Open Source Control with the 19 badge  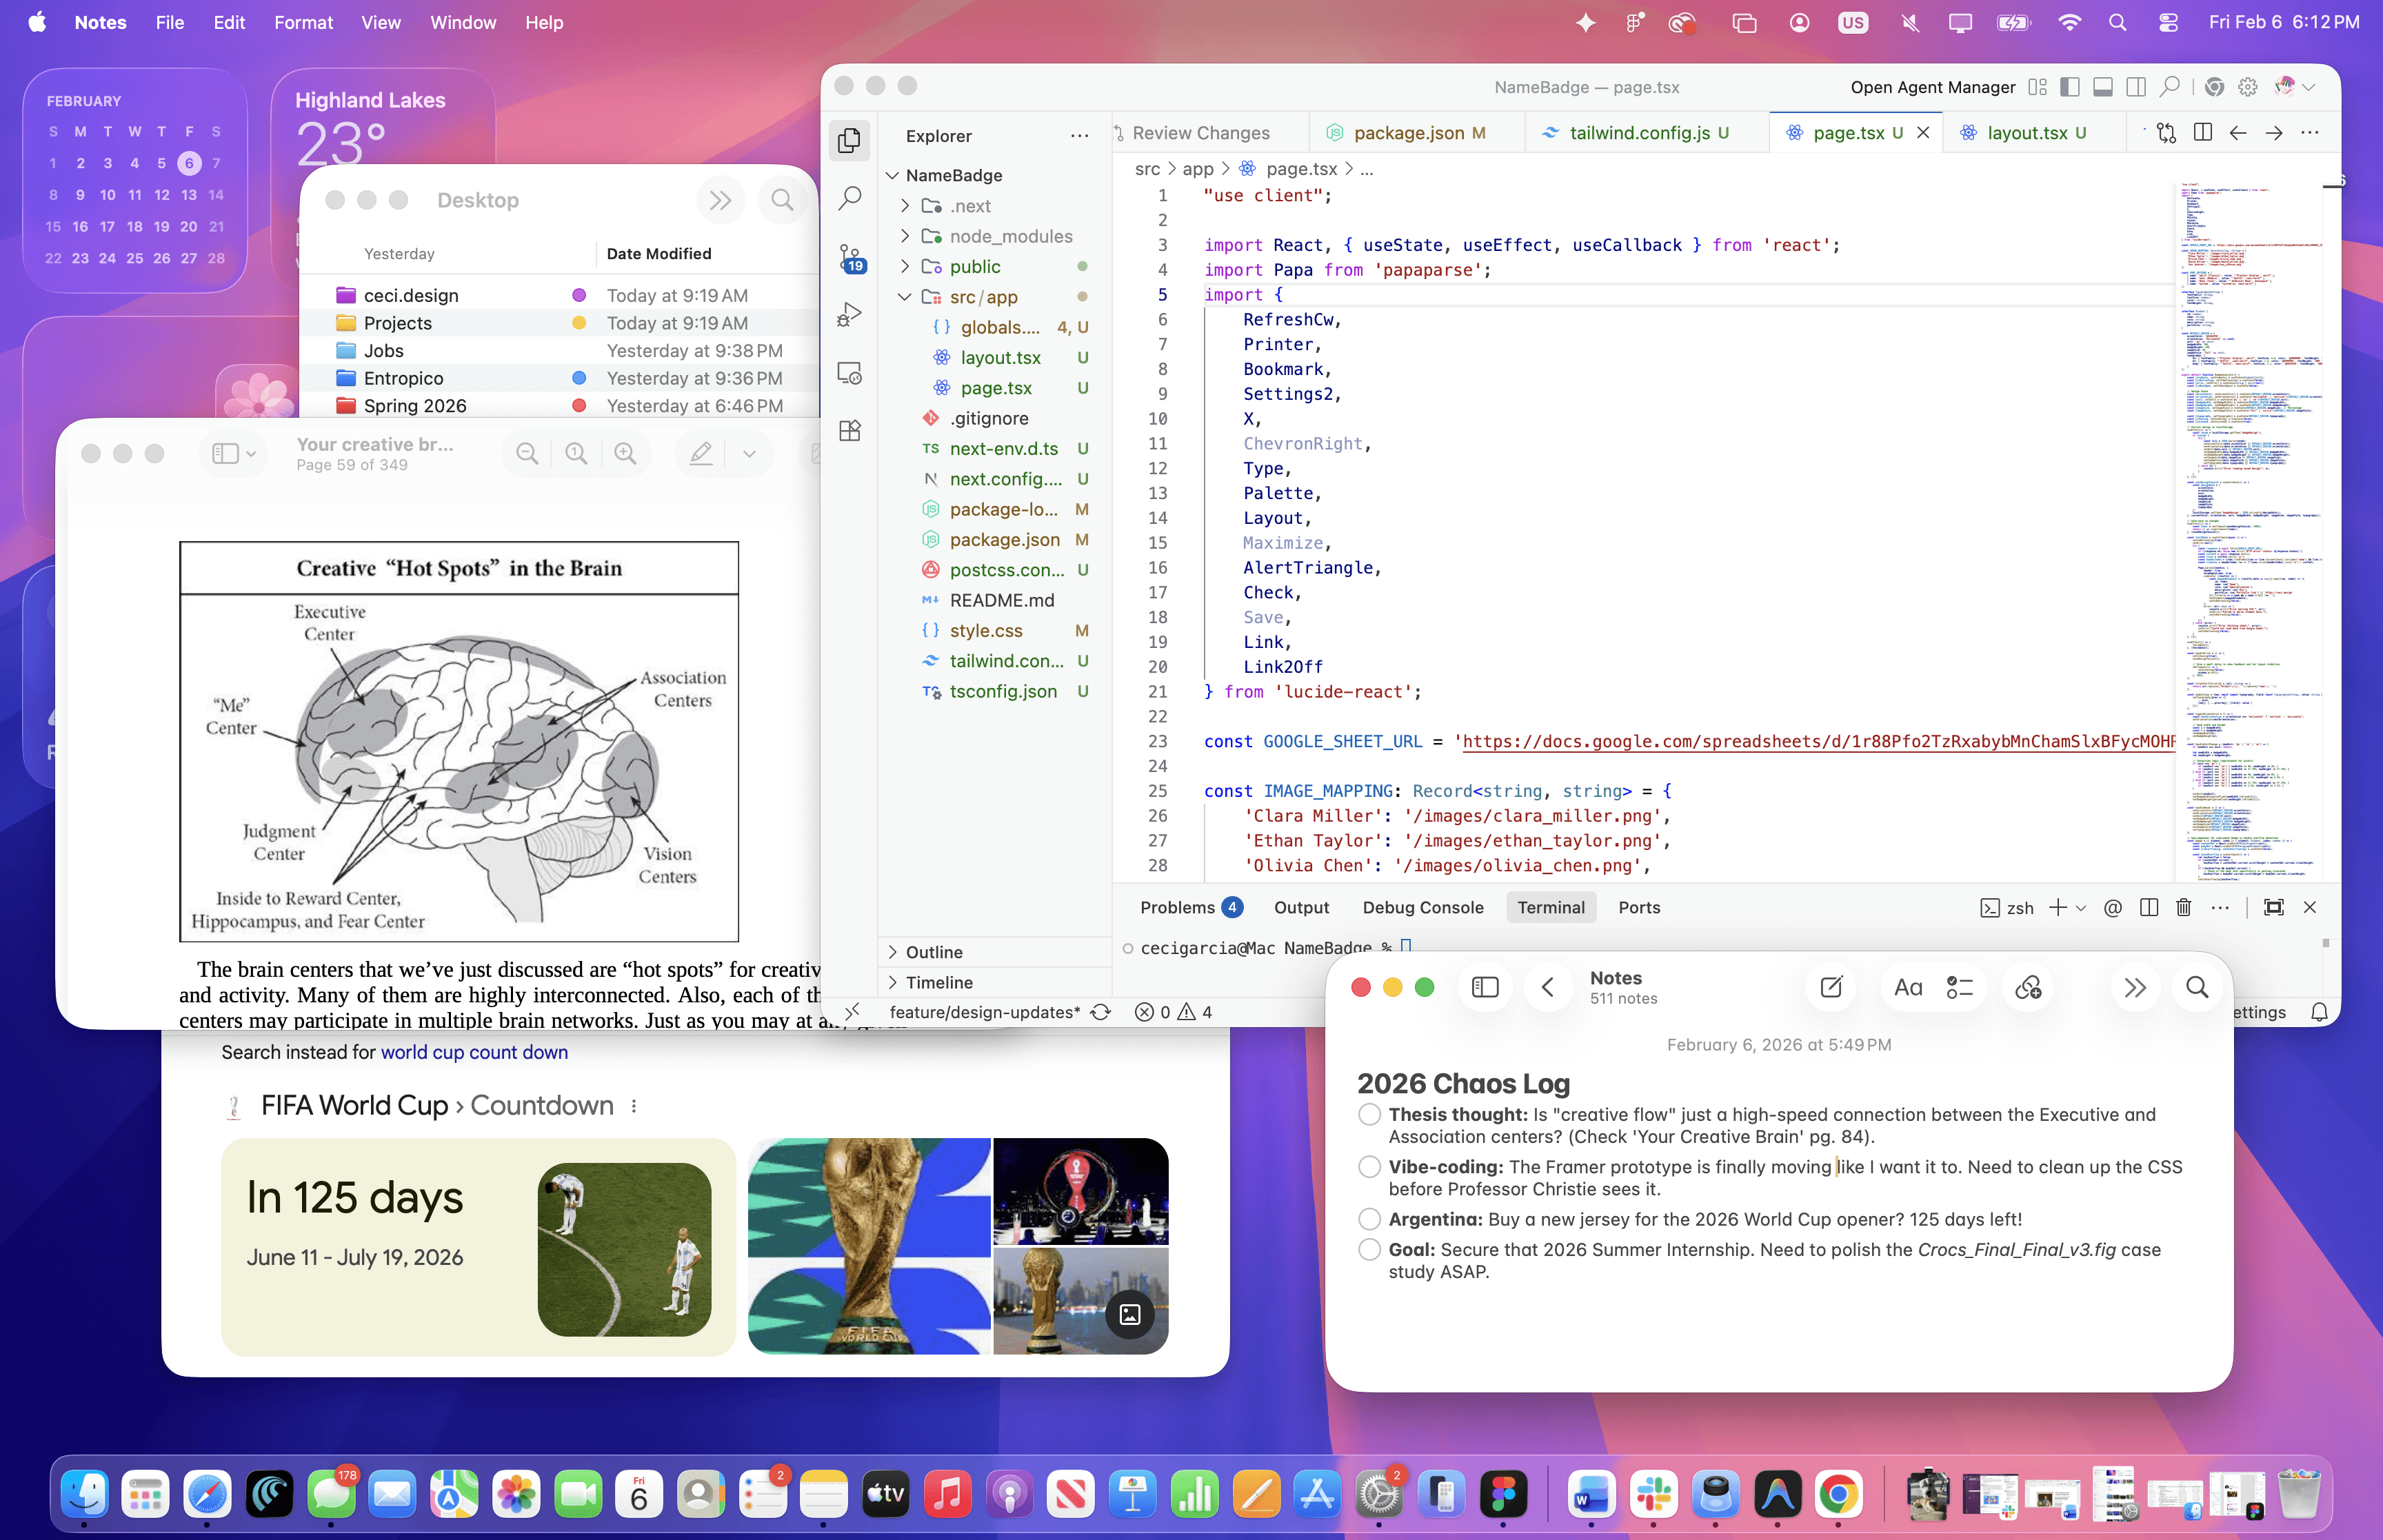point(849,258)
